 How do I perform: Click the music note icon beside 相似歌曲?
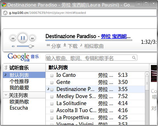tap(81, 45)
